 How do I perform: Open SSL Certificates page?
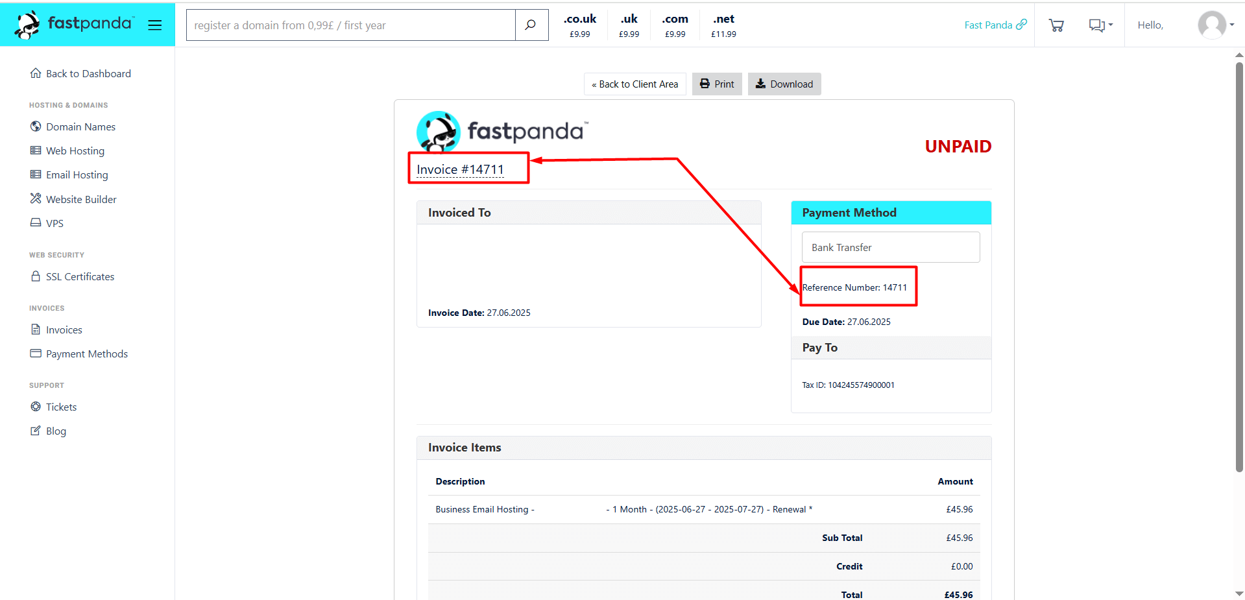[80, 276]
